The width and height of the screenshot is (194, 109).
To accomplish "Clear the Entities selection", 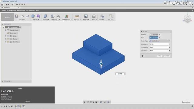I will (x=160, y=35).
